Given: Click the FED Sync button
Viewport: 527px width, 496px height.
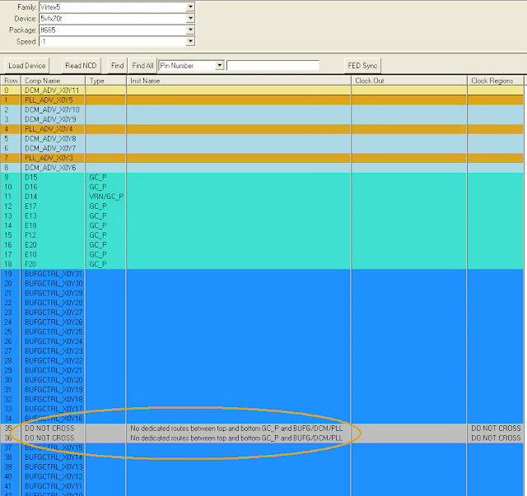Looking at the screenshot, I should coord(362,66).
